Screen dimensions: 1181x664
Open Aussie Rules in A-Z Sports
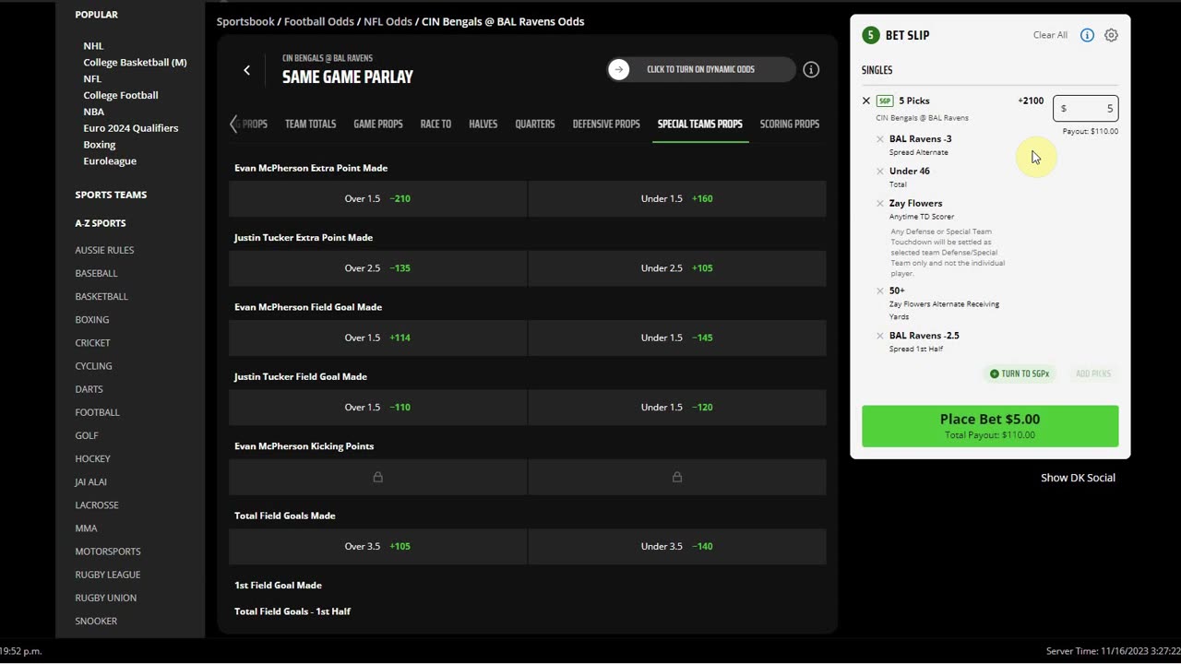[x=104, y=250]
